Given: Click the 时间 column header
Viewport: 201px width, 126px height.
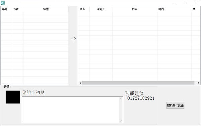Looking at the screenshot, I should coord(174,9).
